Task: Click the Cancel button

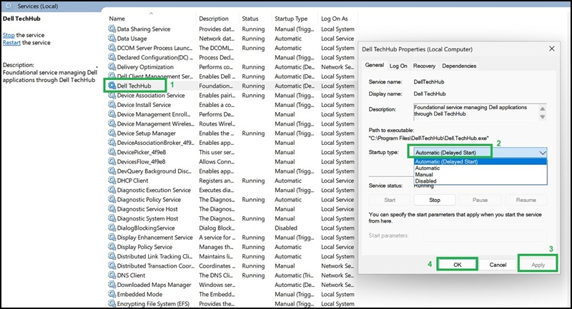Action: (x=498, y=265)
